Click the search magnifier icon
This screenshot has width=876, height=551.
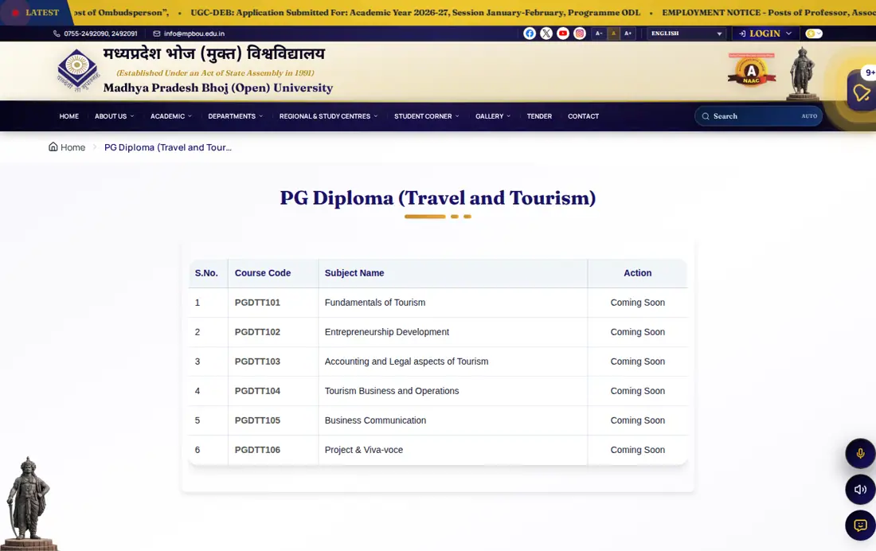pyautogui.click(x=706, y=116)
